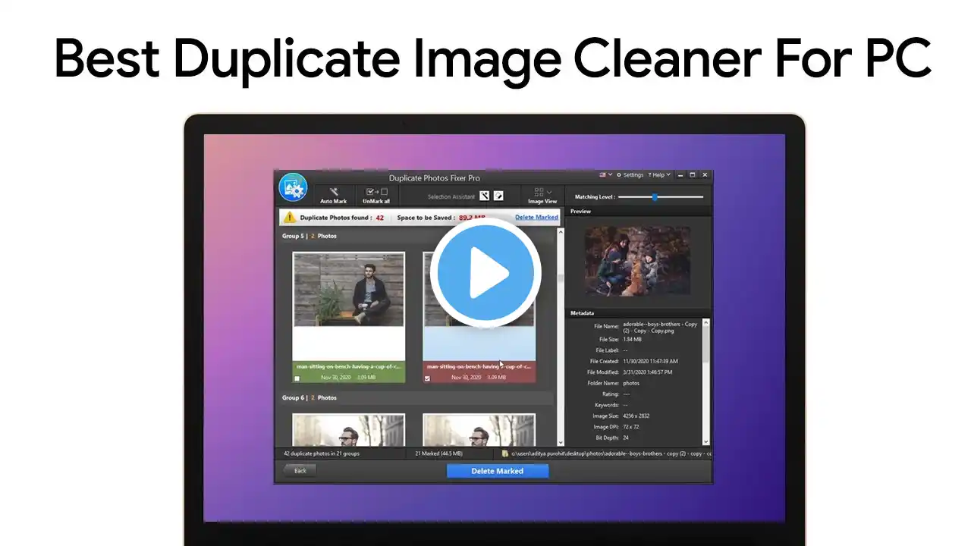Click the folder icon in status bar

point(504,453)
